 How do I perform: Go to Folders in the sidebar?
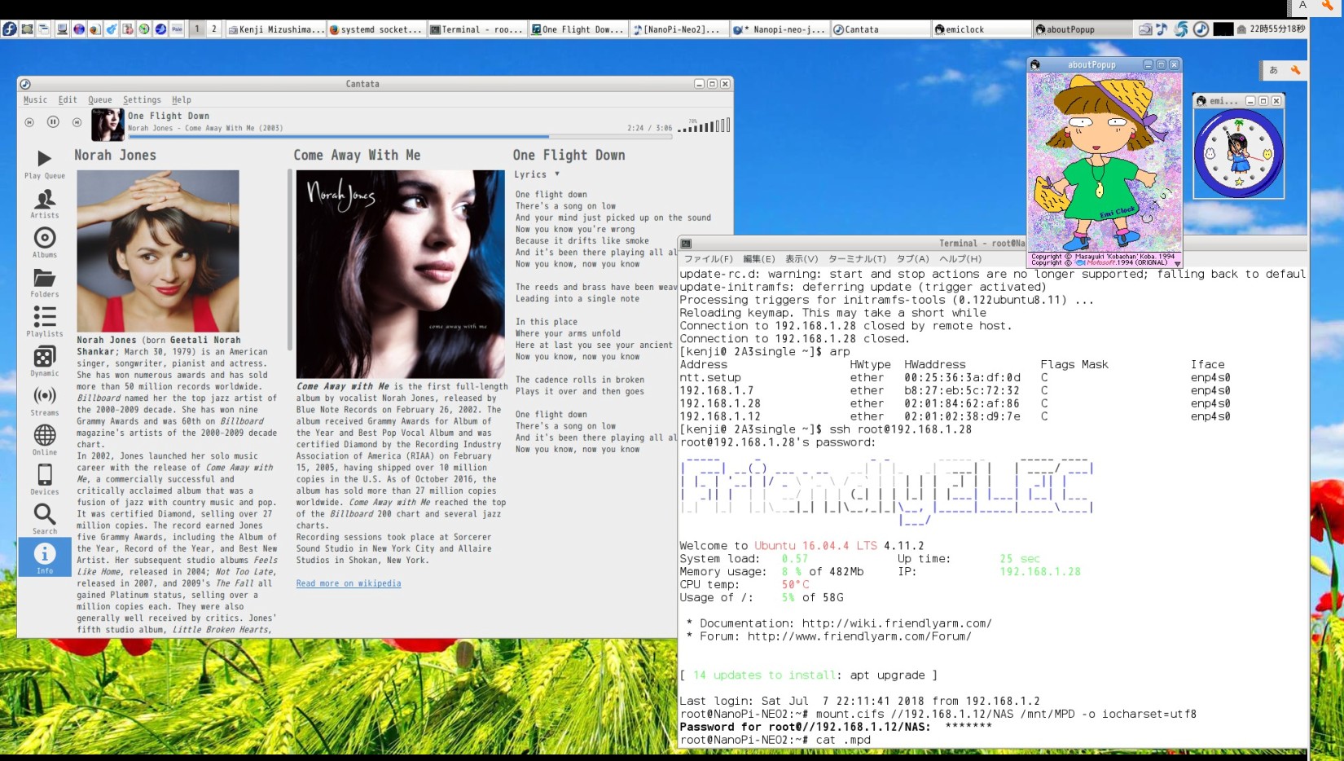tap(44, 282)
